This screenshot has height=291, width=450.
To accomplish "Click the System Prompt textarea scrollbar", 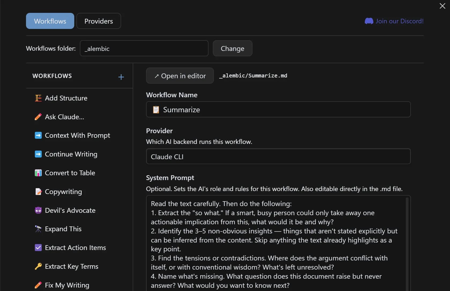I will 407,244.
